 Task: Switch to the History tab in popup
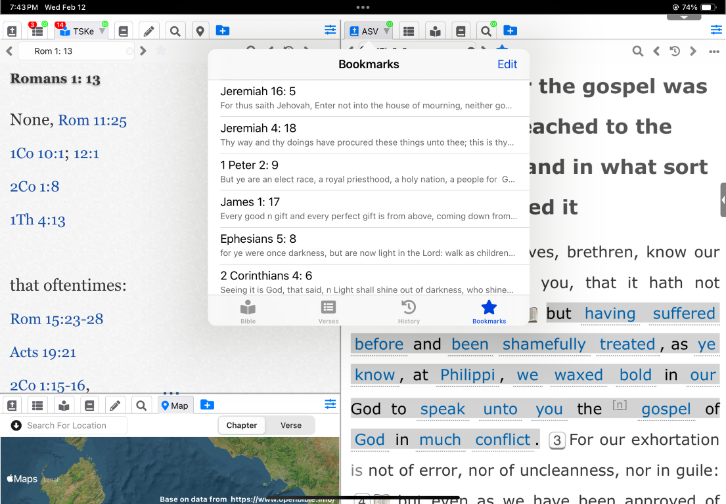(409, 312)
